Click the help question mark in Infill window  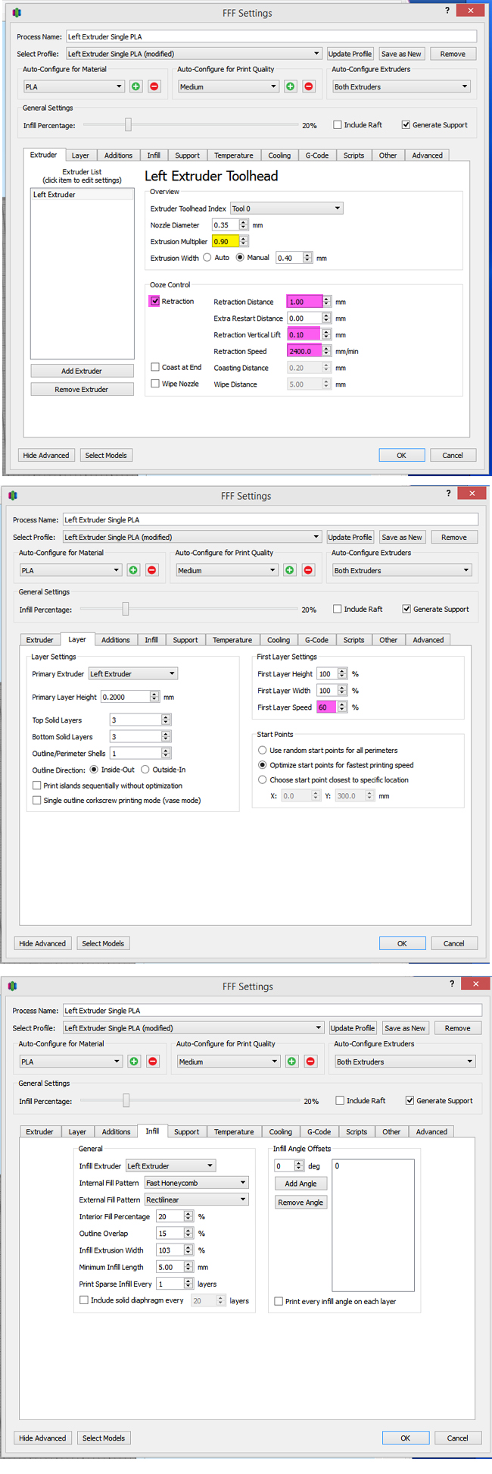coord(452,983)
